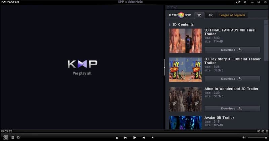The height and width of the screenshot is (141, 269).
Task: Open the control box gear icon
Action: click(x=18, y=137)
